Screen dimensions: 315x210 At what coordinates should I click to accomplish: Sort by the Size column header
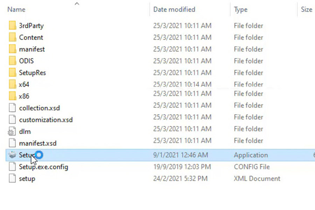tap(307, 9)
